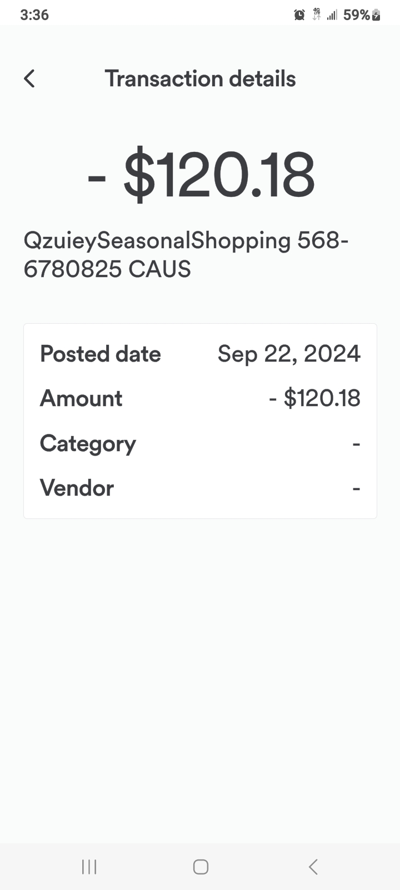Image resolution: width=400 pixels, height=890 pixels.
Task: Tap the signal strength bars icon
Action: [332, 15]
